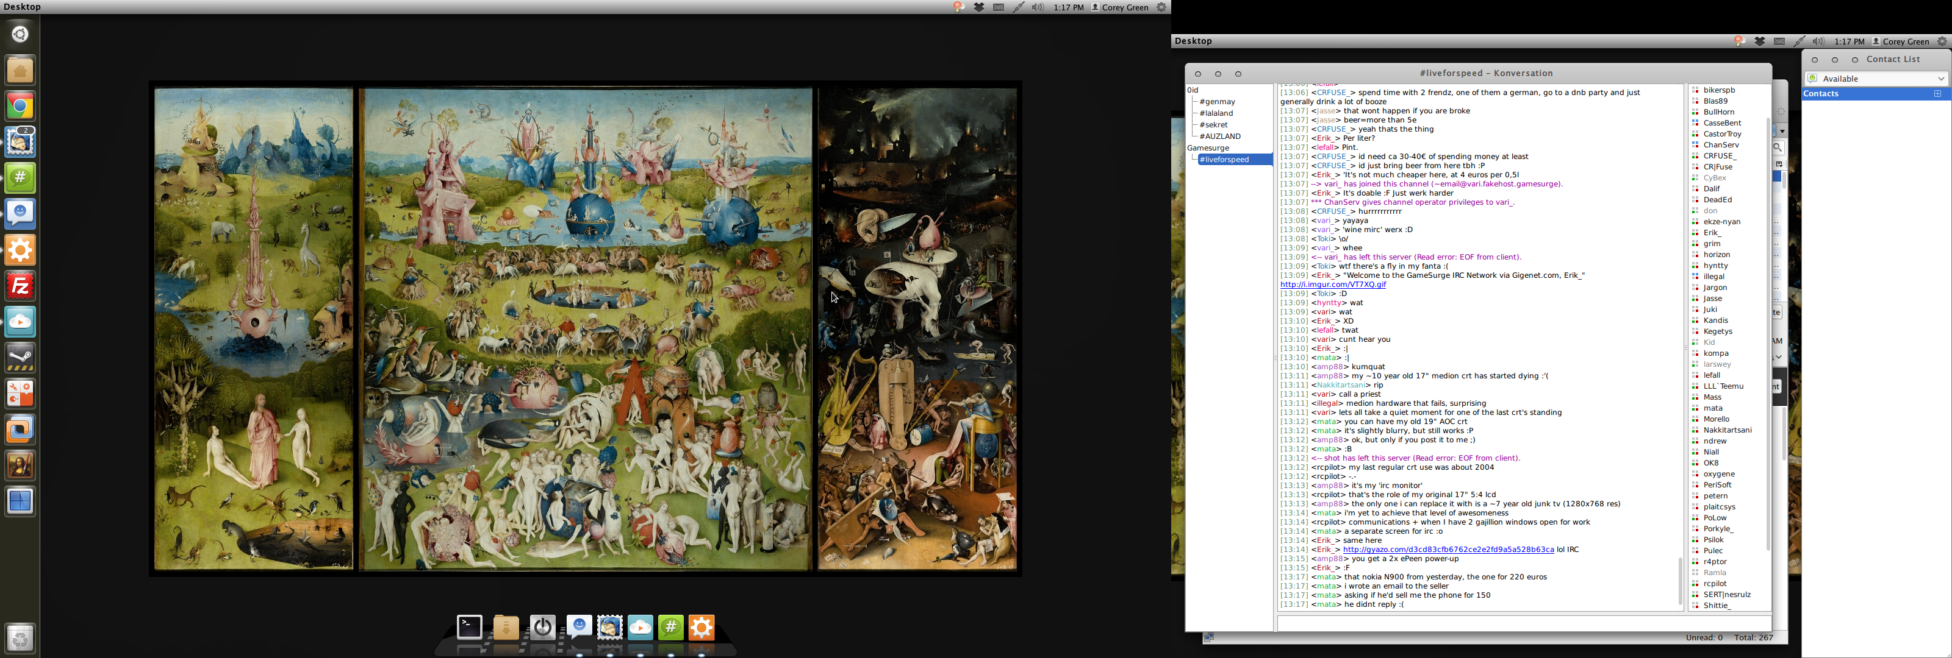Launch Terminal from the bottom dock
This screenshot has width=1952, height=658.
(469, 627)
